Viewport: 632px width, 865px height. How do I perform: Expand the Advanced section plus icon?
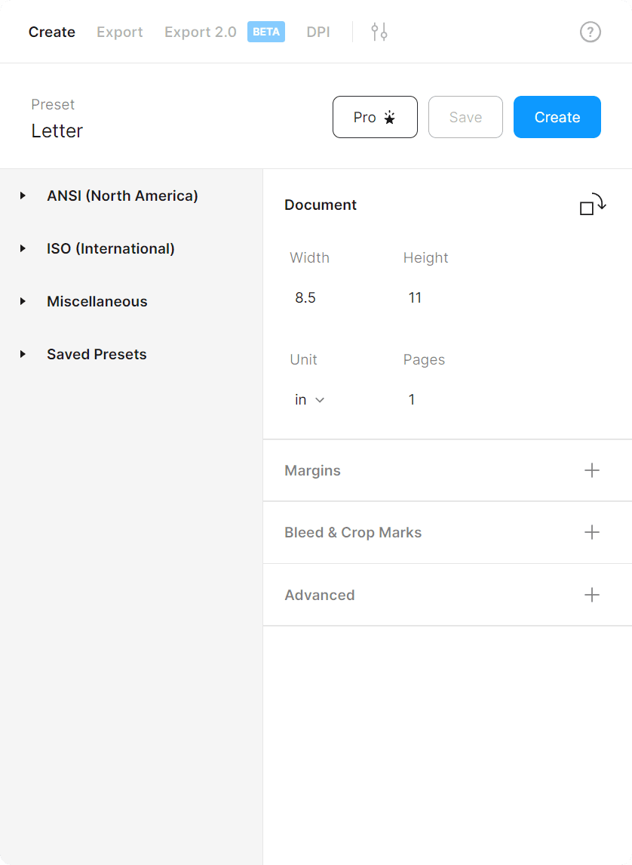point(592,595)
